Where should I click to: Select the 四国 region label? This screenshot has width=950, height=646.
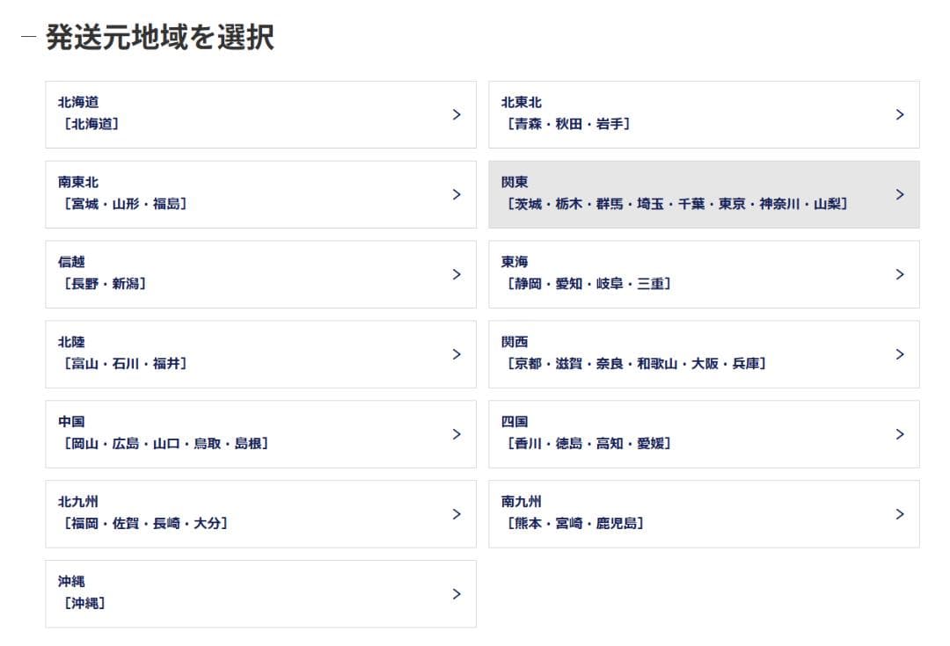(515, 422)
